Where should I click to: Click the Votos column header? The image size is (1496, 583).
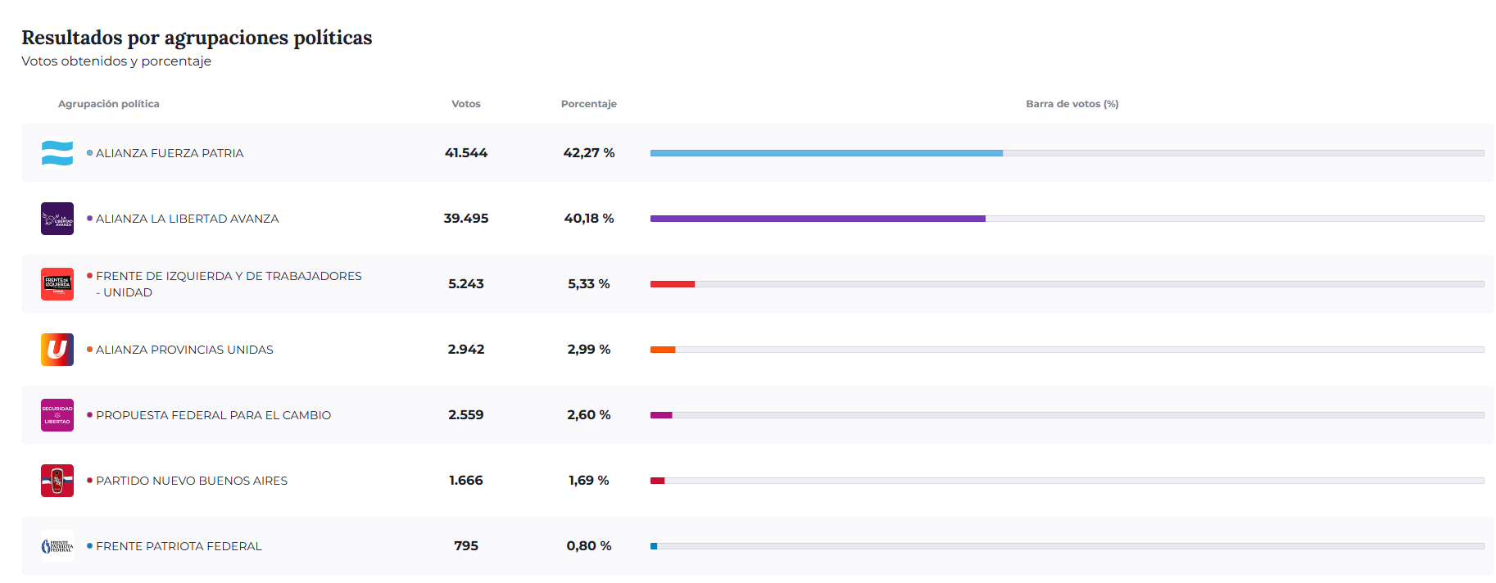pos(466,104)
